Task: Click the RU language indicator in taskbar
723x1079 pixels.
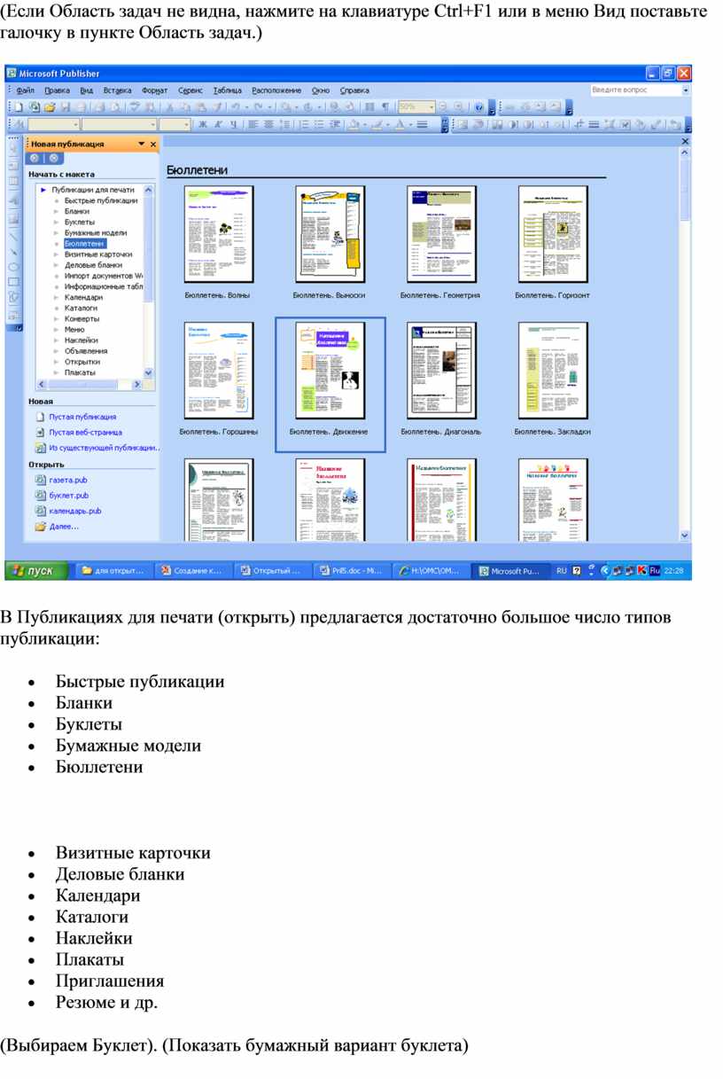Action: pos(562,572)
